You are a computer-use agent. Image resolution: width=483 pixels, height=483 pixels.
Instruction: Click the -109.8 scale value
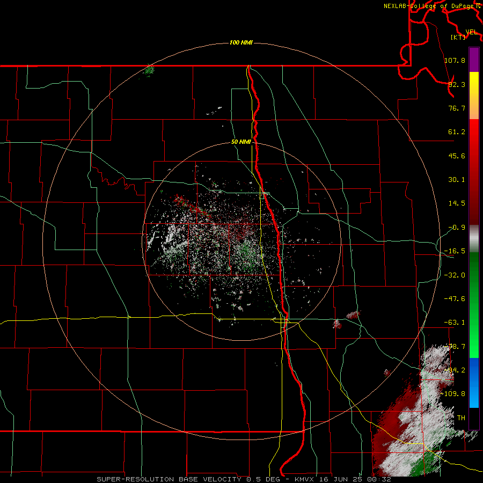(x=453, y=394)
